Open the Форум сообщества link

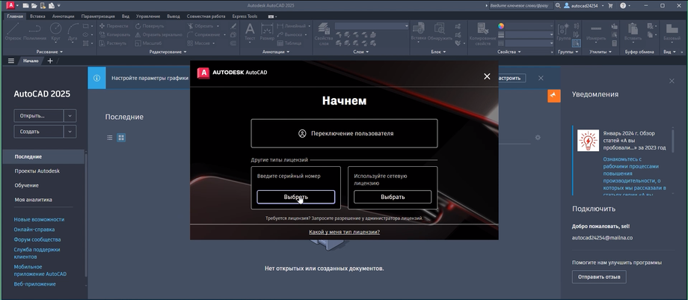pyautogui.click(x=37, y=239)
